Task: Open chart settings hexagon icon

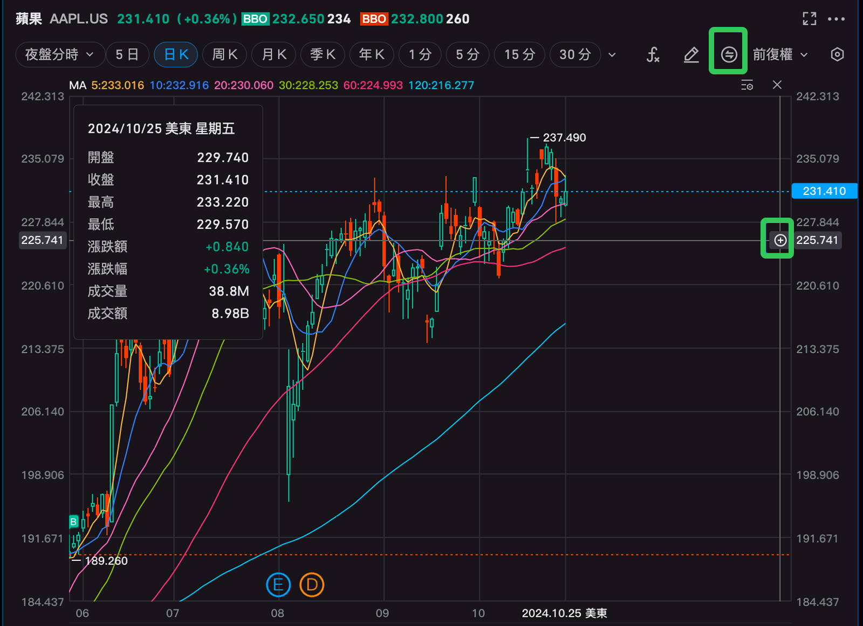Action: [837, 54]
